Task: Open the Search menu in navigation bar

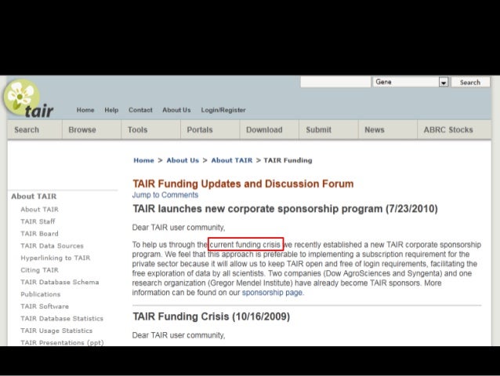Action: pos(34,130)
